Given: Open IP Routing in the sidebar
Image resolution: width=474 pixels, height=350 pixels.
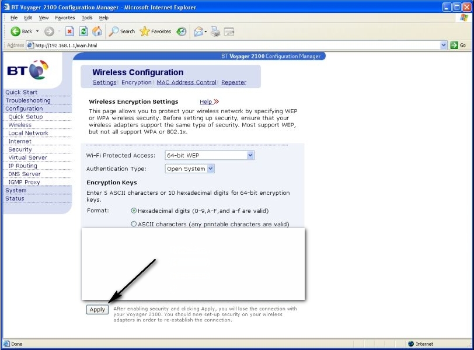Looking at the screenshot, I should click(x=23, y=166).
